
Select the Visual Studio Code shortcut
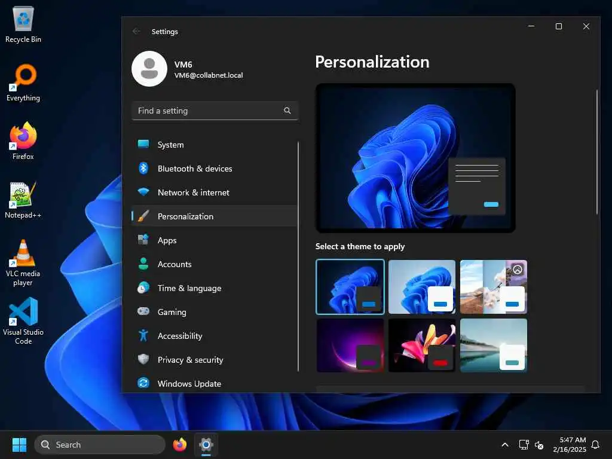point(23,321)
